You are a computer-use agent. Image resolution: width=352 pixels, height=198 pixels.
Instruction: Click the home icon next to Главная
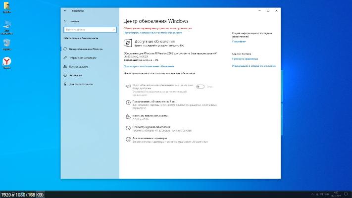point(65,21)
